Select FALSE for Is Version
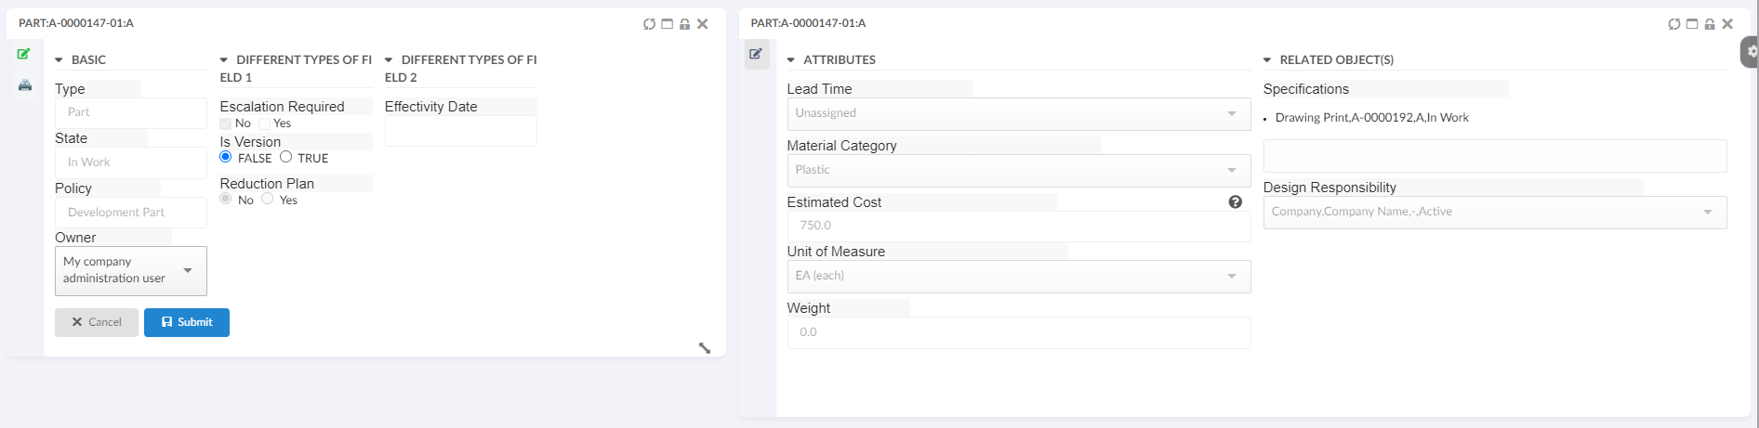1759x428 pixels. pyautogui.click(x=226, y=157)
